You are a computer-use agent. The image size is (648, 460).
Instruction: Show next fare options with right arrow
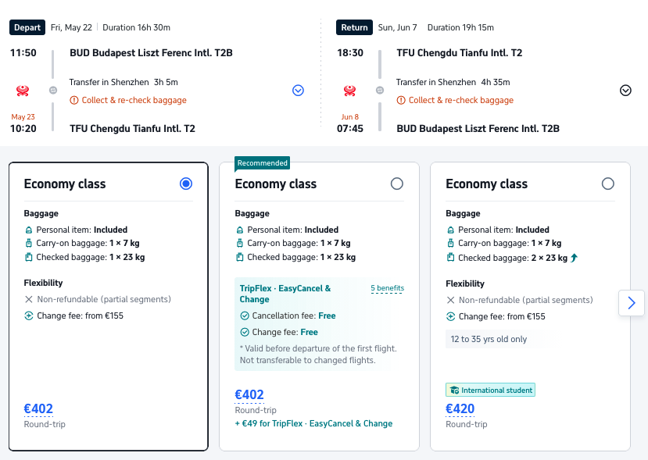point(632,302)
